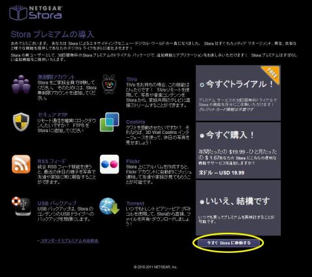Click the Secure FTP shield icon

point(21,122)
